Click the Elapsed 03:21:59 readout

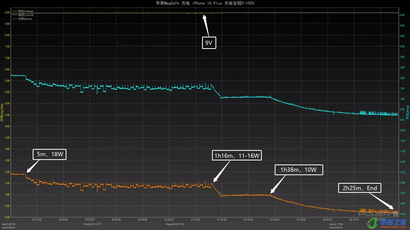click(x=175, y=224)
